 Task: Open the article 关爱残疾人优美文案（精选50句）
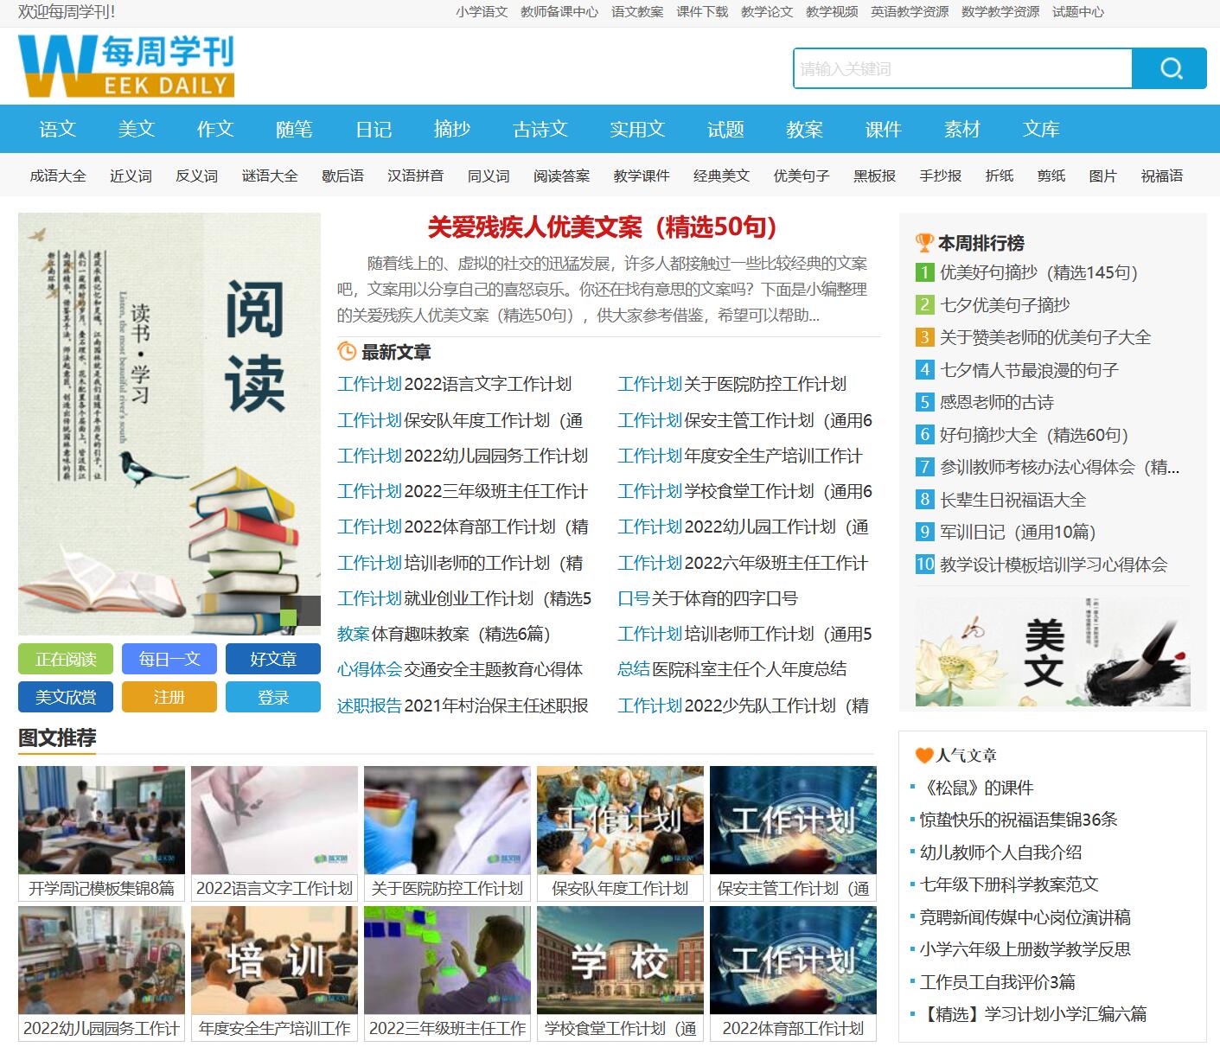[x=601, y=230]
